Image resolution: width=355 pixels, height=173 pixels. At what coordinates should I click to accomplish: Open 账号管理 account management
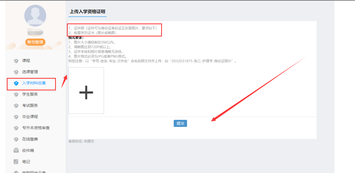click(x=35, y=42)
